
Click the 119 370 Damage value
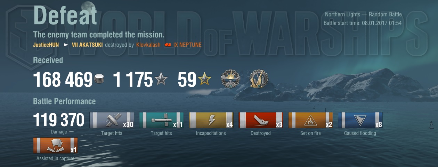click(59, 120)
